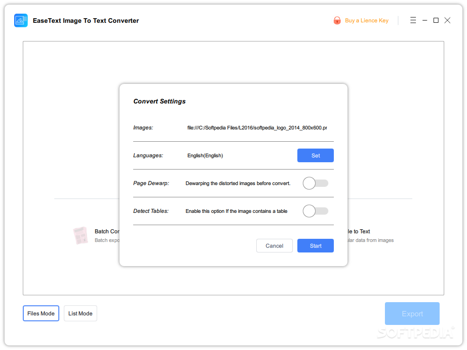Click the Languages label

coord(148,156)
